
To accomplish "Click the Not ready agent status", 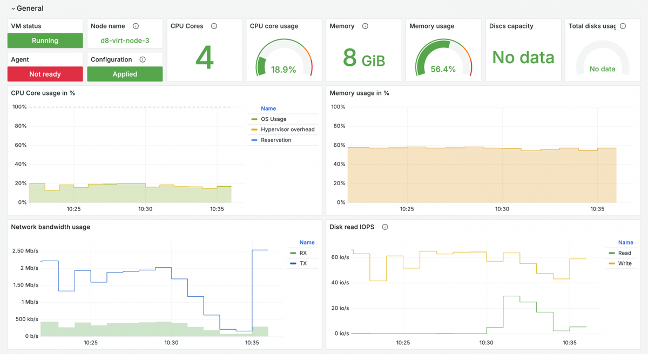I will [45, 74].
